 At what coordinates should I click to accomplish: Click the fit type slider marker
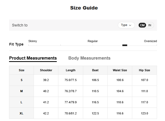(125, 45)
